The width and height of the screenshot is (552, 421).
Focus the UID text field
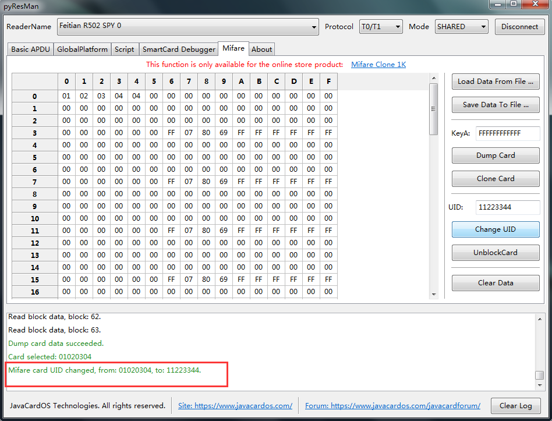[x=507, y=207]
